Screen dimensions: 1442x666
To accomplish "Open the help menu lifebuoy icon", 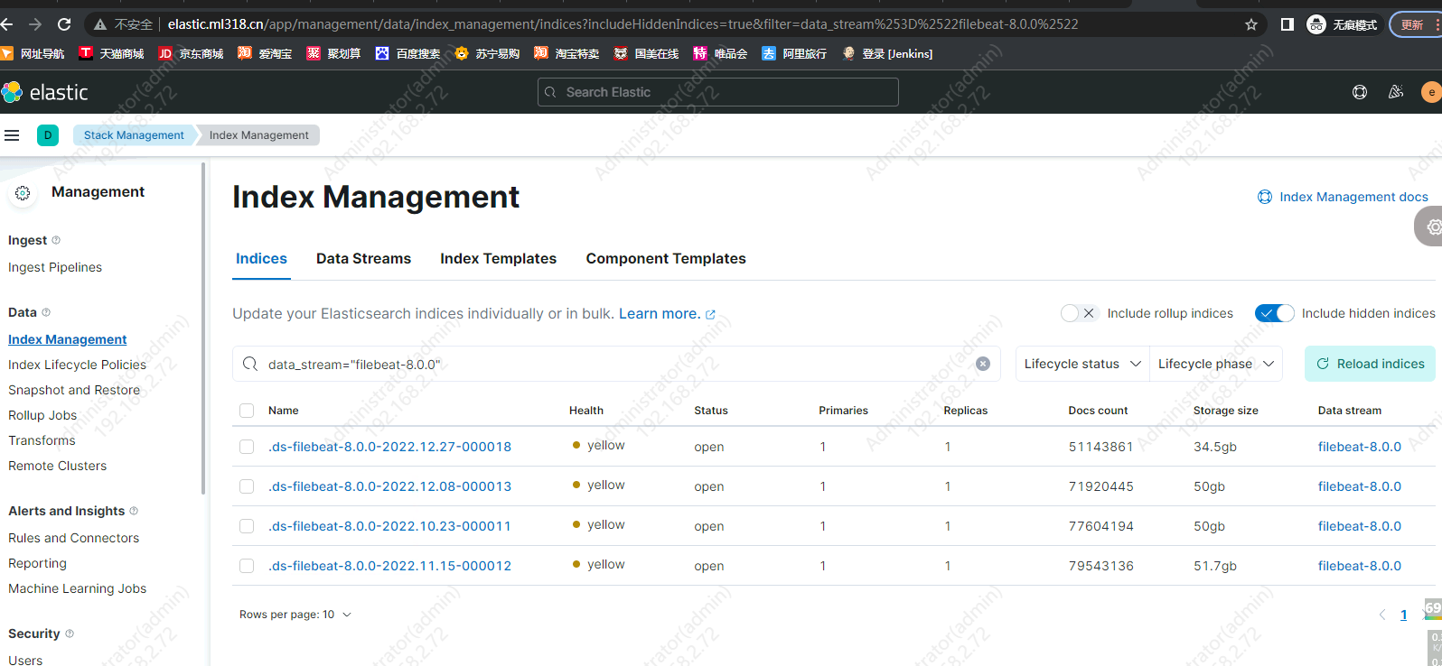I will [x=1359, y=92].
